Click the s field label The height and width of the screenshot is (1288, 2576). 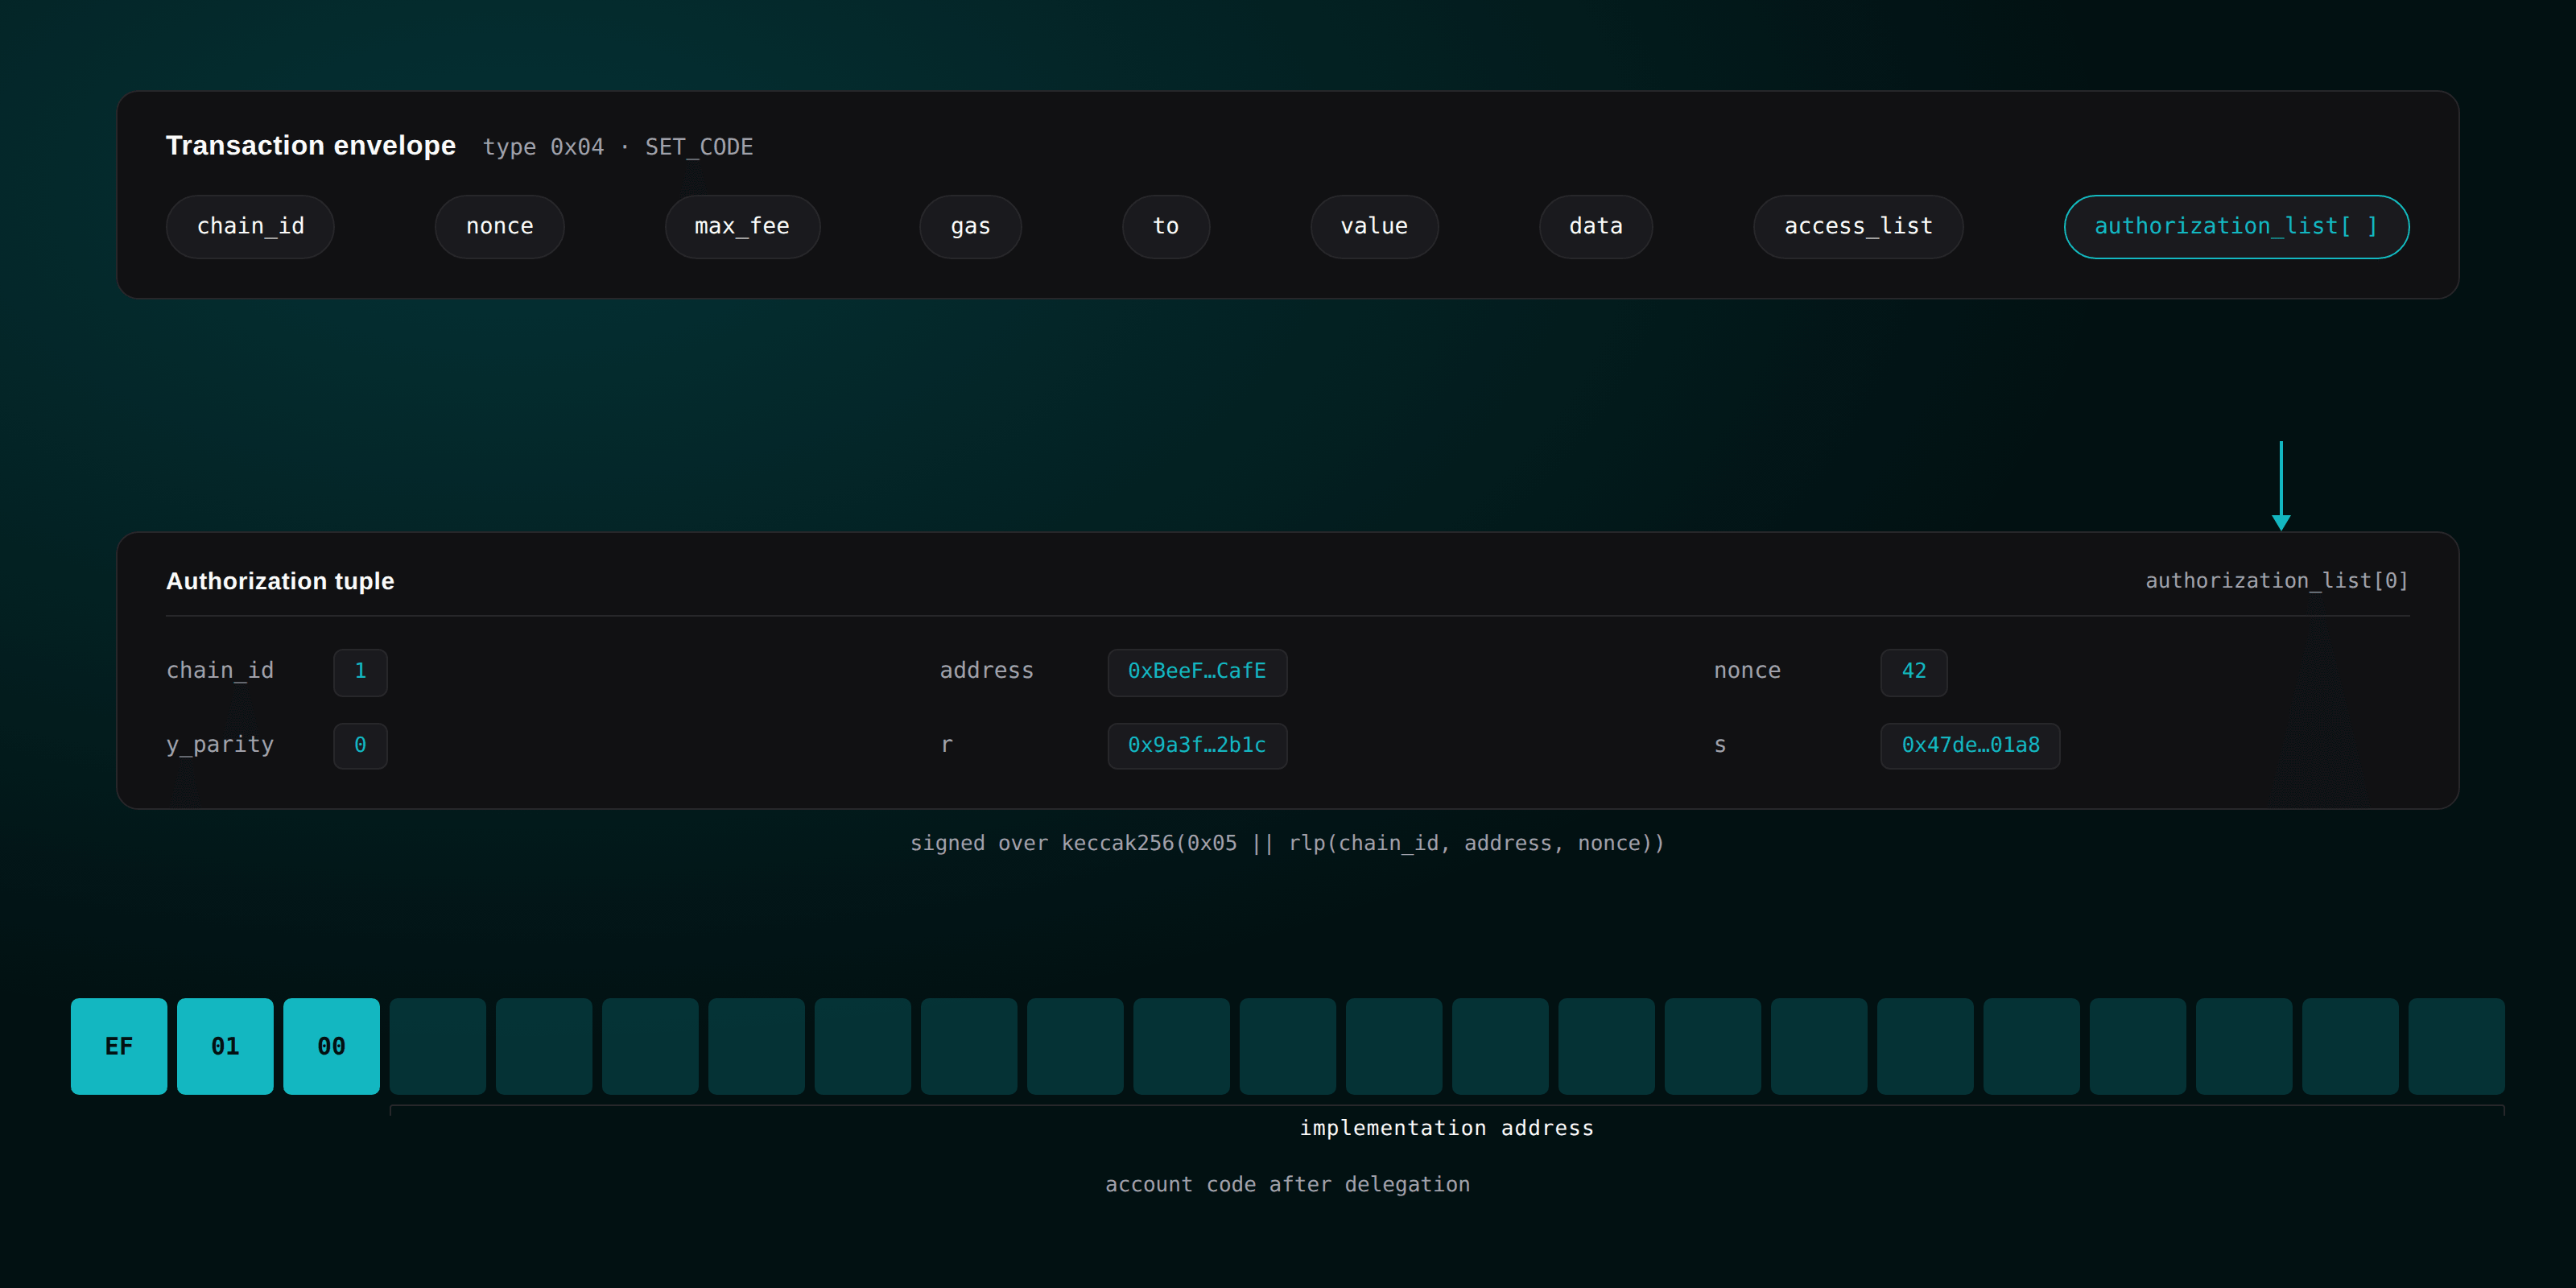point(1720,745)
